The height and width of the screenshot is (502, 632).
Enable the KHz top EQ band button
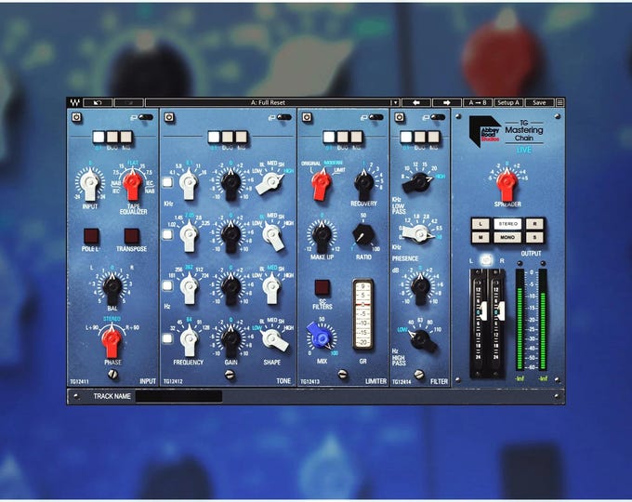click(167, 182)
